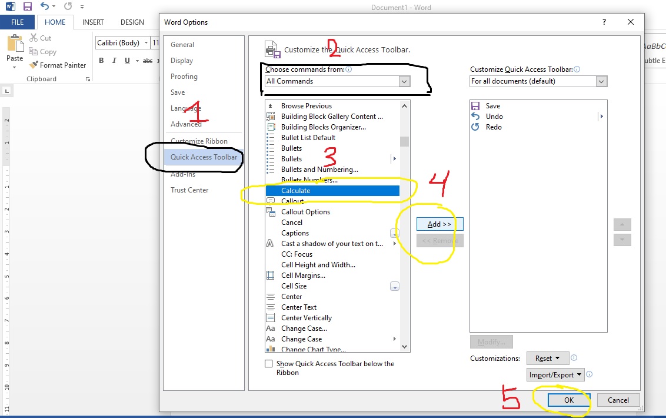This screenshot has height=418, width=666.
Task: Select Save category in options sidebar
Action: 178,92
